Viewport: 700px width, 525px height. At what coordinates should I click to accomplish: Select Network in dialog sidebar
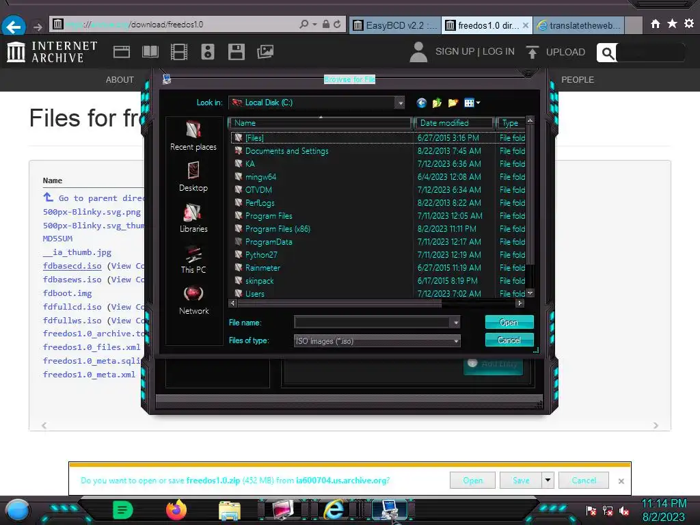coord(193,301)
